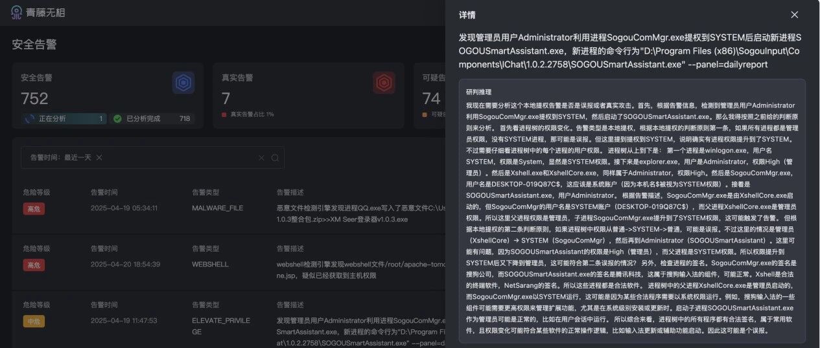The width and height of the screenshot is (820, 348).
Task: Click the ELEVATE_PRIVILEGE alert type
Action: point(221,326)
